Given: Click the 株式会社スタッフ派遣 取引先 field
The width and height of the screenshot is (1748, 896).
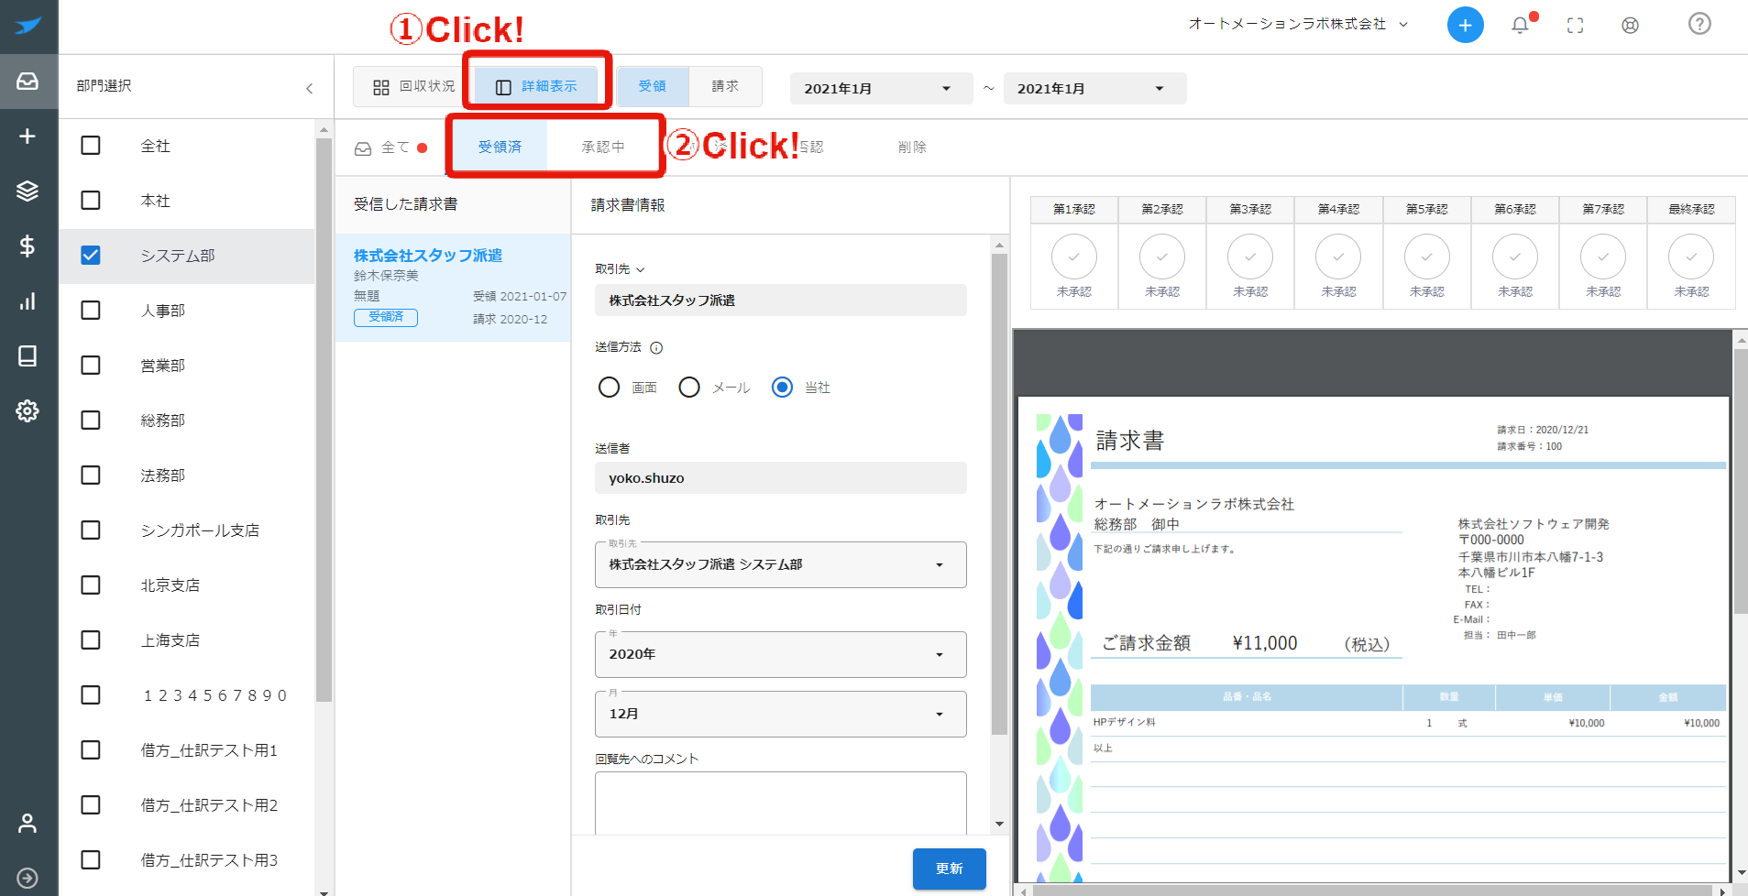Looking at the screenshot, I should [780, 300].
